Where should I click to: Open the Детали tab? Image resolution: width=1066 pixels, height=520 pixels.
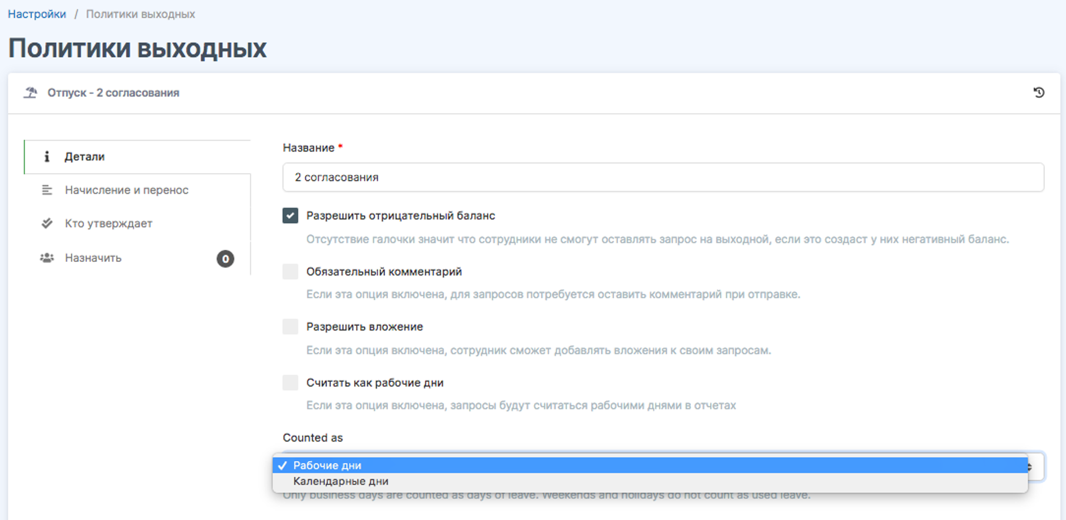point(138,156)
